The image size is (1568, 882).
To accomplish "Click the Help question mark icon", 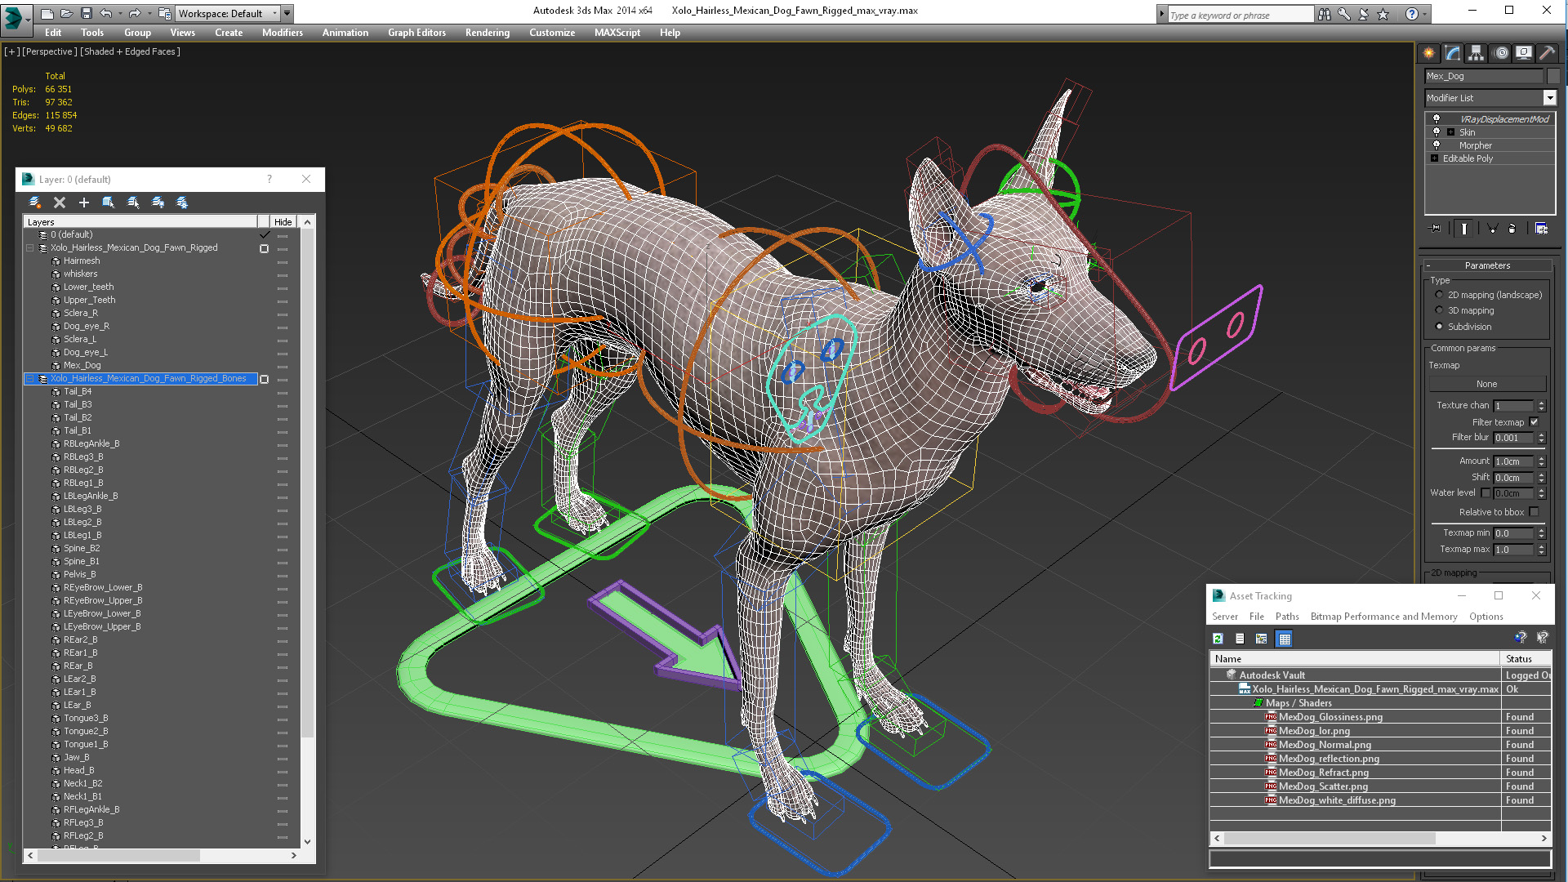I will 1412,14.
